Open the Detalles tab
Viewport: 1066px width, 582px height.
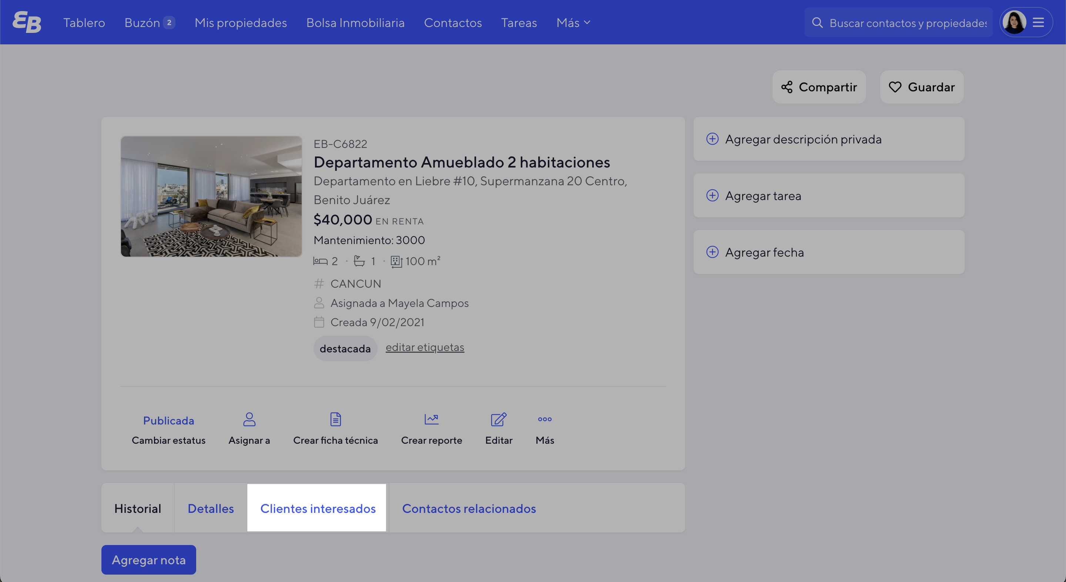point(211,508)
